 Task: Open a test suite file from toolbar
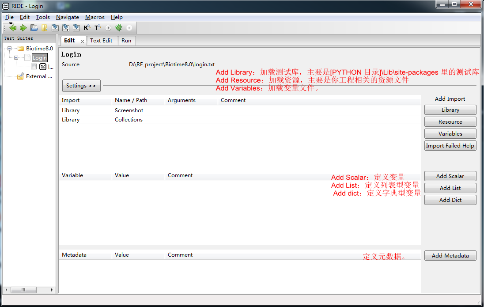34,28
